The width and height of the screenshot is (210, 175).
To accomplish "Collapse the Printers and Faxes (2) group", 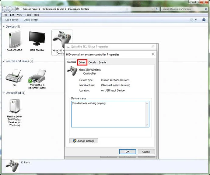I will pos(4,61).
